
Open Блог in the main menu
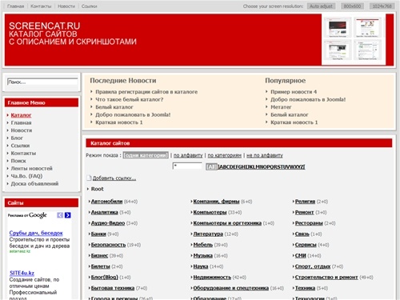pos(17,138)
